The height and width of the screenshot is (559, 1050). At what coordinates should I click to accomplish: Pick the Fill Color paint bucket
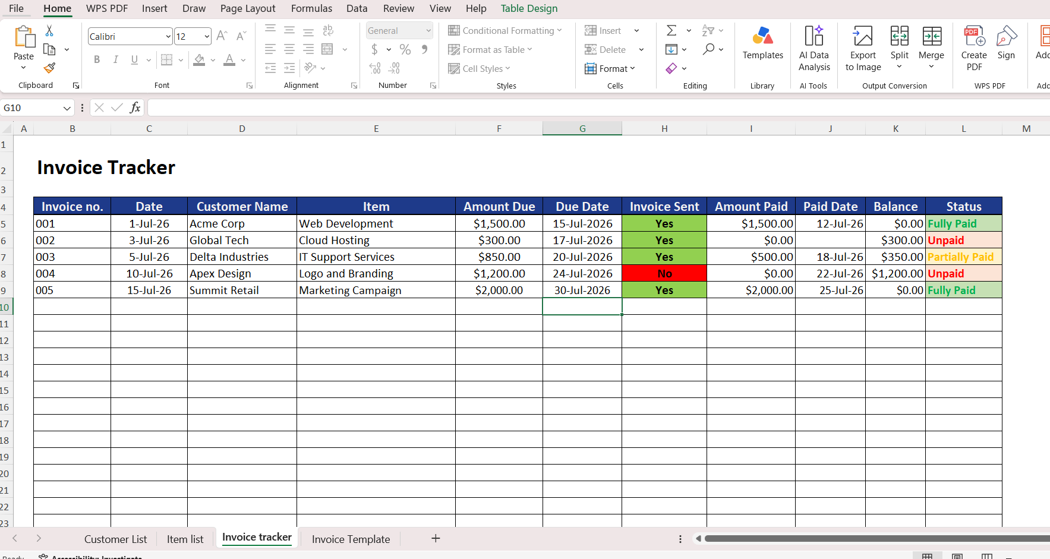pyautogui.click(x=199, y=59)
